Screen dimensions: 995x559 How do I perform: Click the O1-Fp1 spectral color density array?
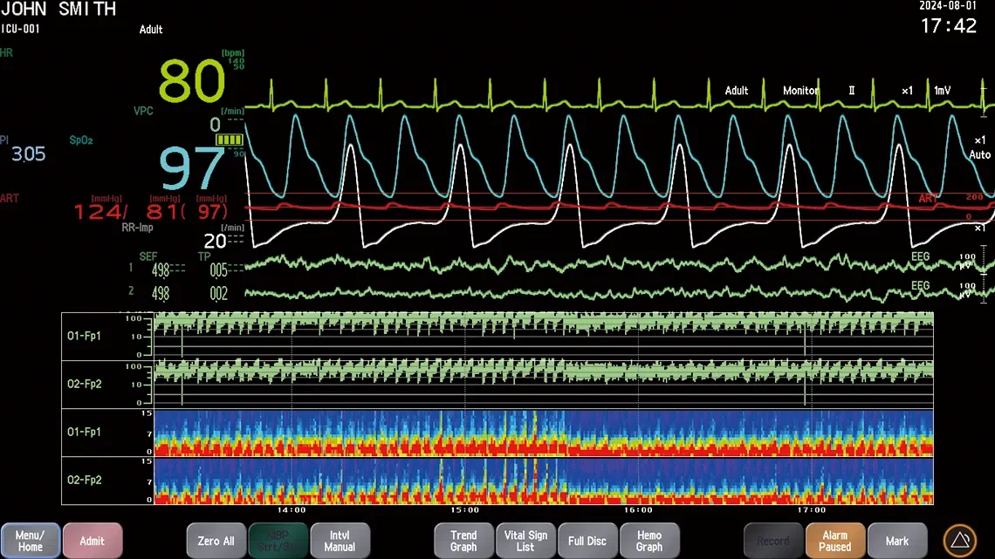click(541, 433)
